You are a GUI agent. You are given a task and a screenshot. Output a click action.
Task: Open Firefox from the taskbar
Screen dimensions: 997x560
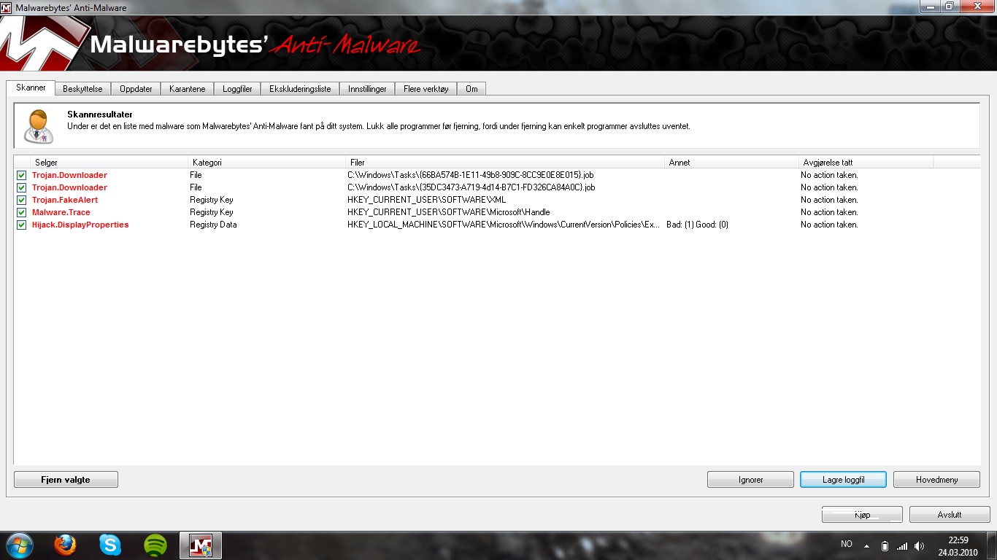[65, 545]
